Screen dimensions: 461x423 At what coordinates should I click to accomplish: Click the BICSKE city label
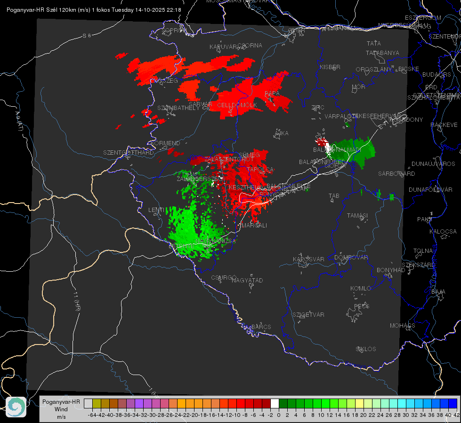click(x=409, y=69)
